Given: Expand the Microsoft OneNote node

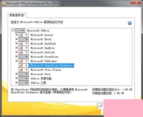Looking at the screenshot, I should tap(16, 48).
